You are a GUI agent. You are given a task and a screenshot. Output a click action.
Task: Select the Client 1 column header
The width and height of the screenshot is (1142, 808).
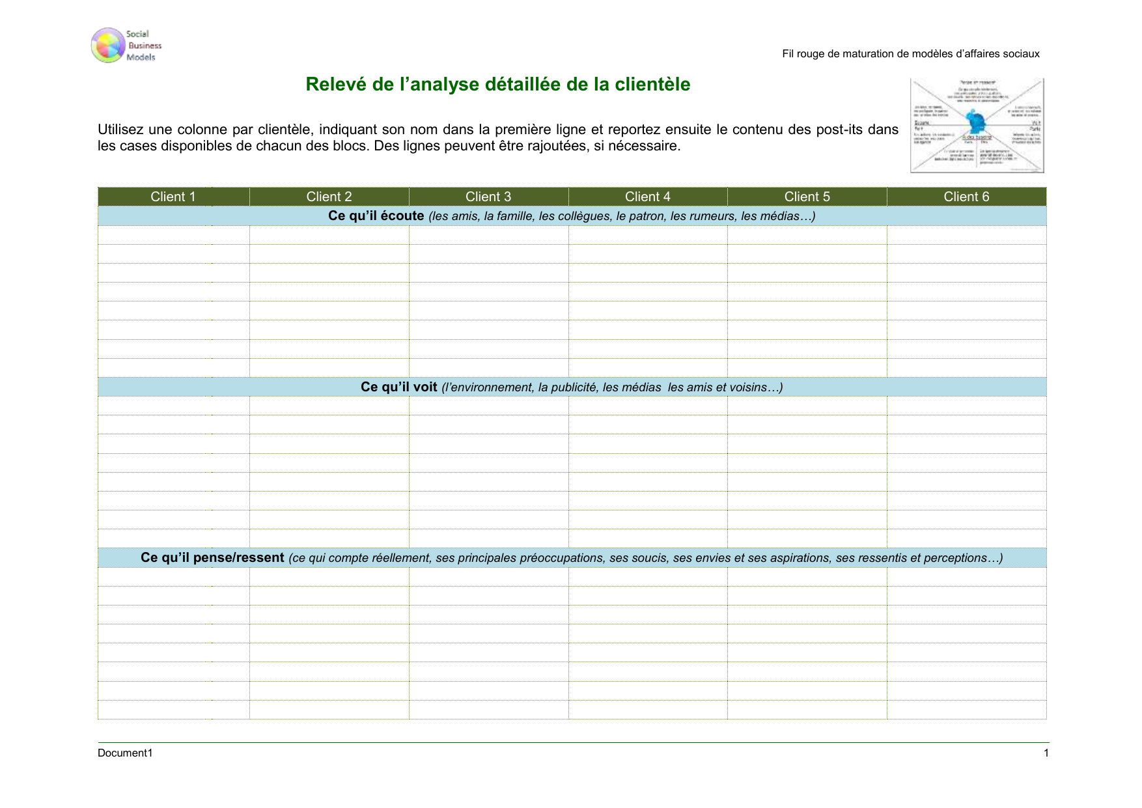click(173, 197)
